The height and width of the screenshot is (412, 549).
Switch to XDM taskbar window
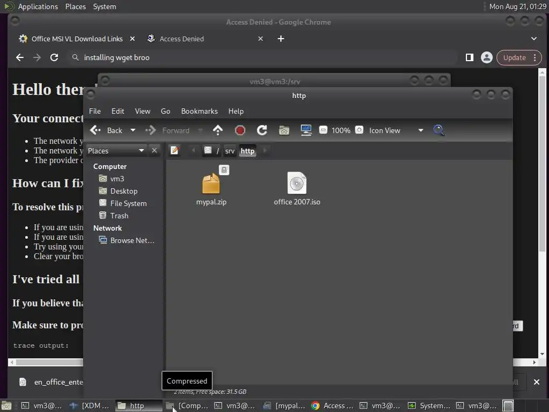90,406
